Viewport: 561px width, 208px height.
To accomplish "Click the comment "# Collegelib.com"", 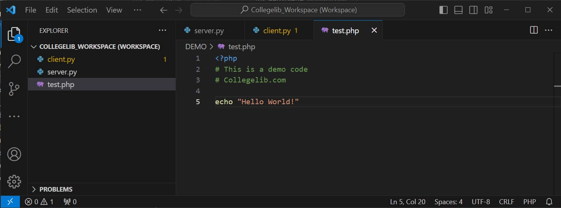I will tap(250, 80).
